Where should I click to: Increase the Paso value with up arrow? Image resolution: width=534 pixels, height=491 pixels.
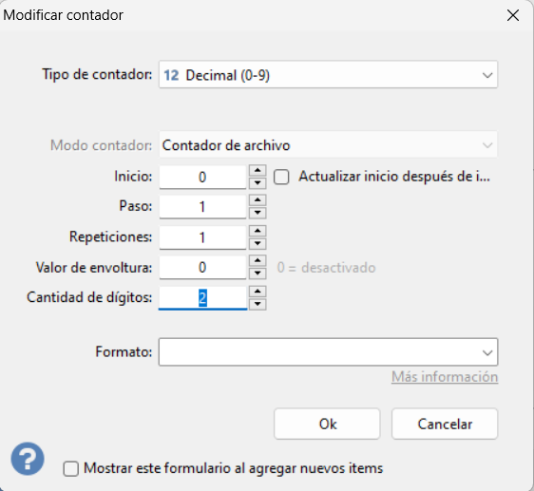click(x=257, y=200)
